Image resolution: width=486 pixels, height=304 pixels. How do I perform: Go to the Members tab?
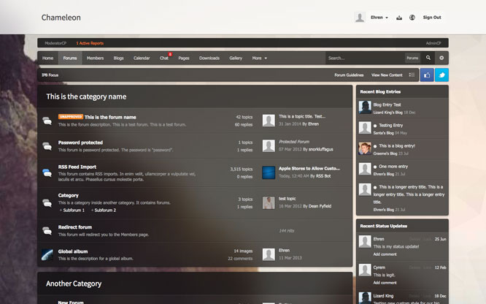pyautogui.click(x=95, y=58)
